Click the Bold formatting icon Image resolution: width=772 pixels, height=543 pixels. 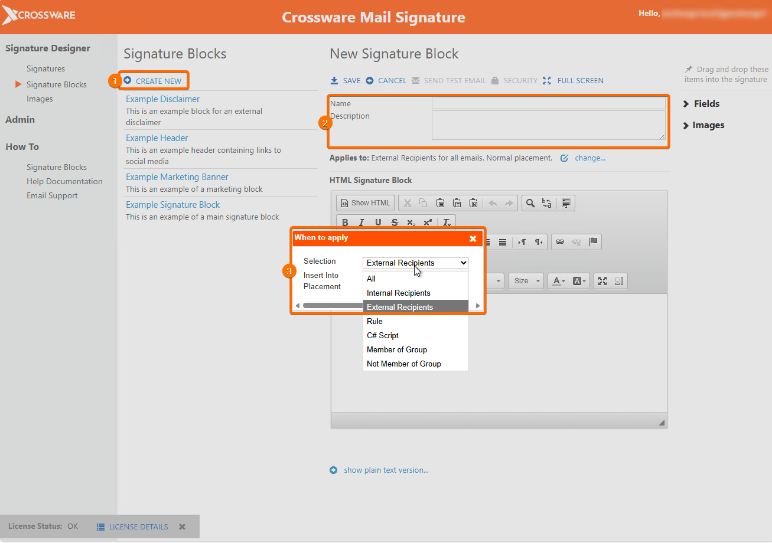(x=346, y=223)
